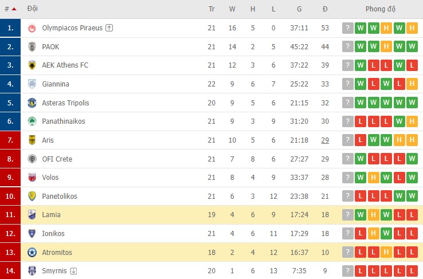Viewport: 423px width, 279px height.
Task: Open the OFI Crete team page
Action: [57, 159]
